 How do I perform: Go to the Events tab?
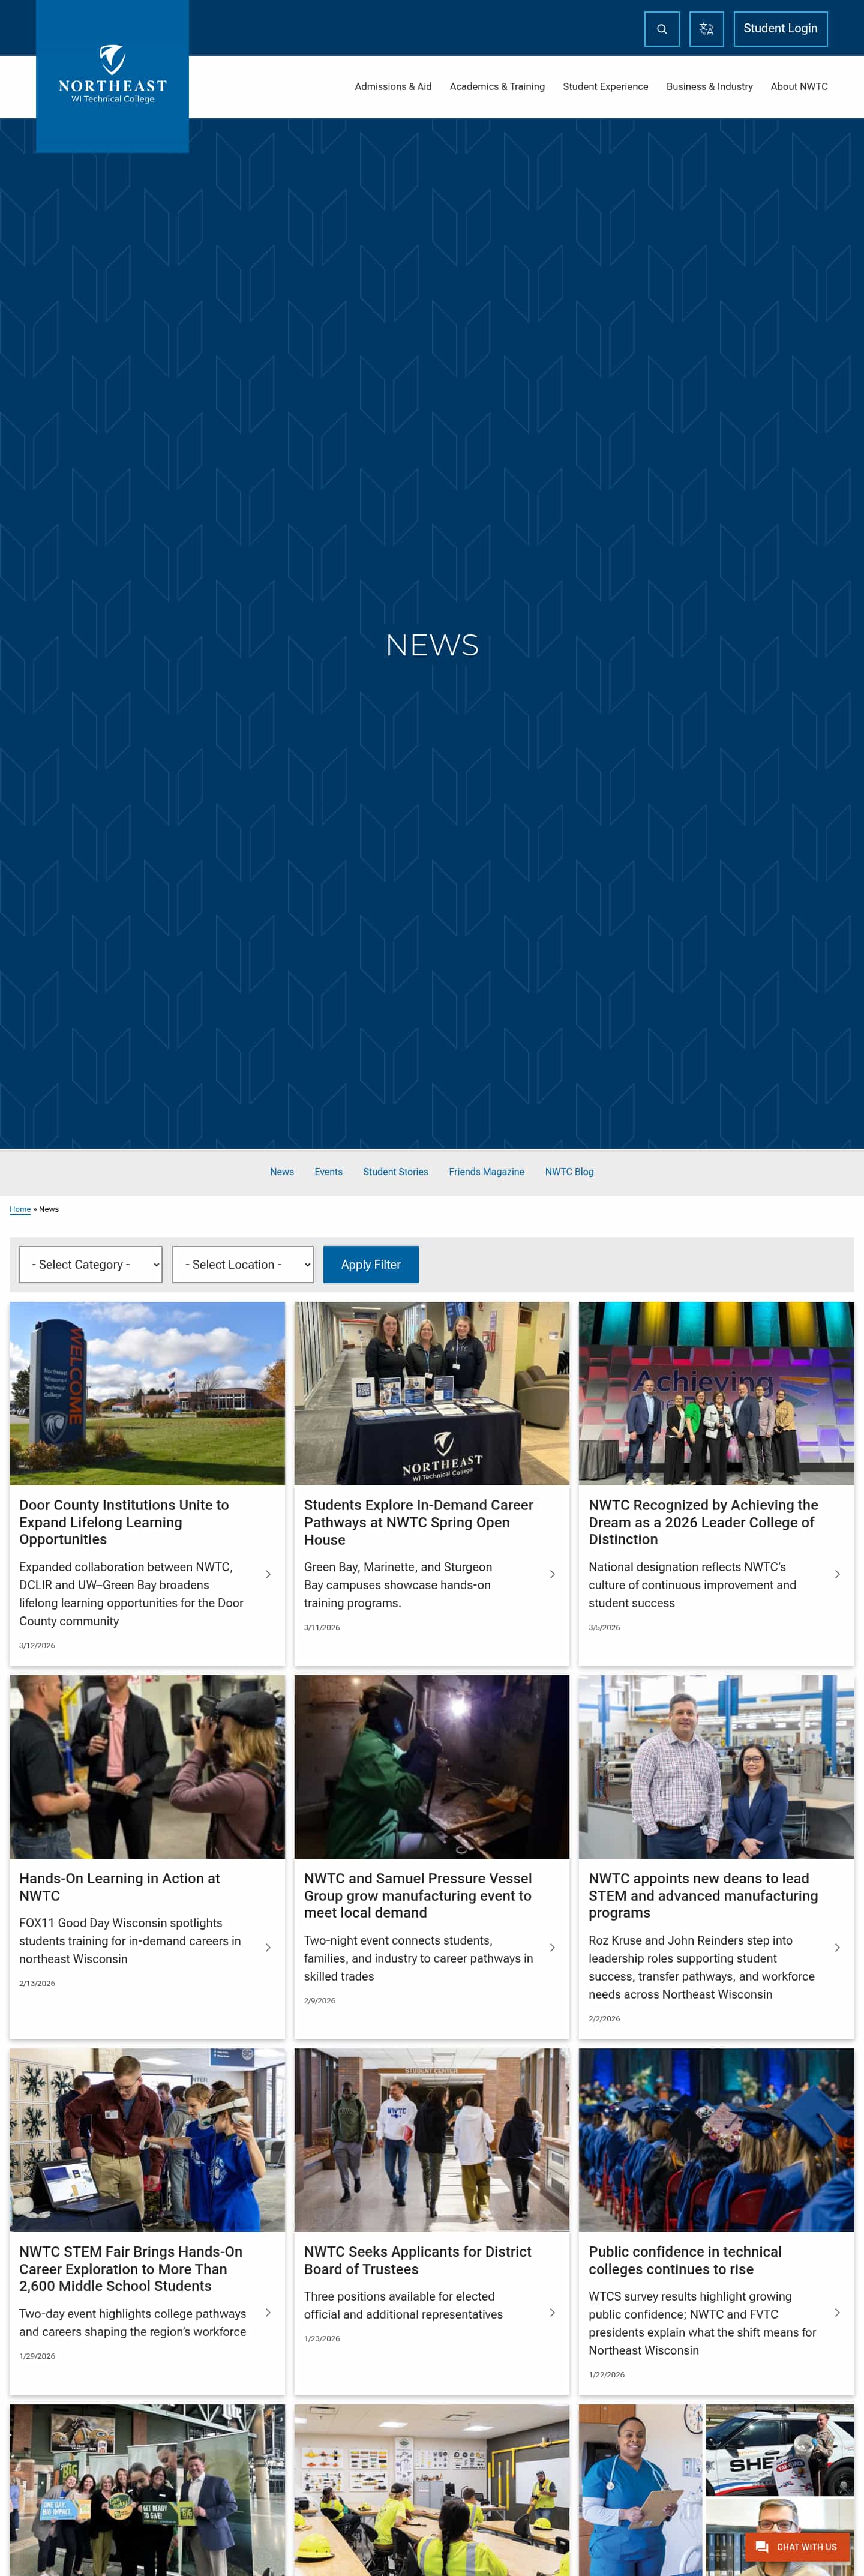point(328,1172)
